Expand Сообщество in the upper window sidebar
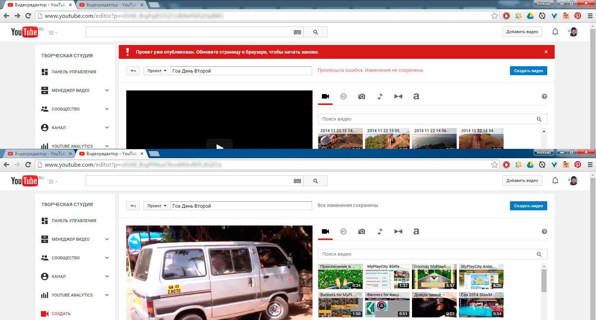 tap(107, 109)
